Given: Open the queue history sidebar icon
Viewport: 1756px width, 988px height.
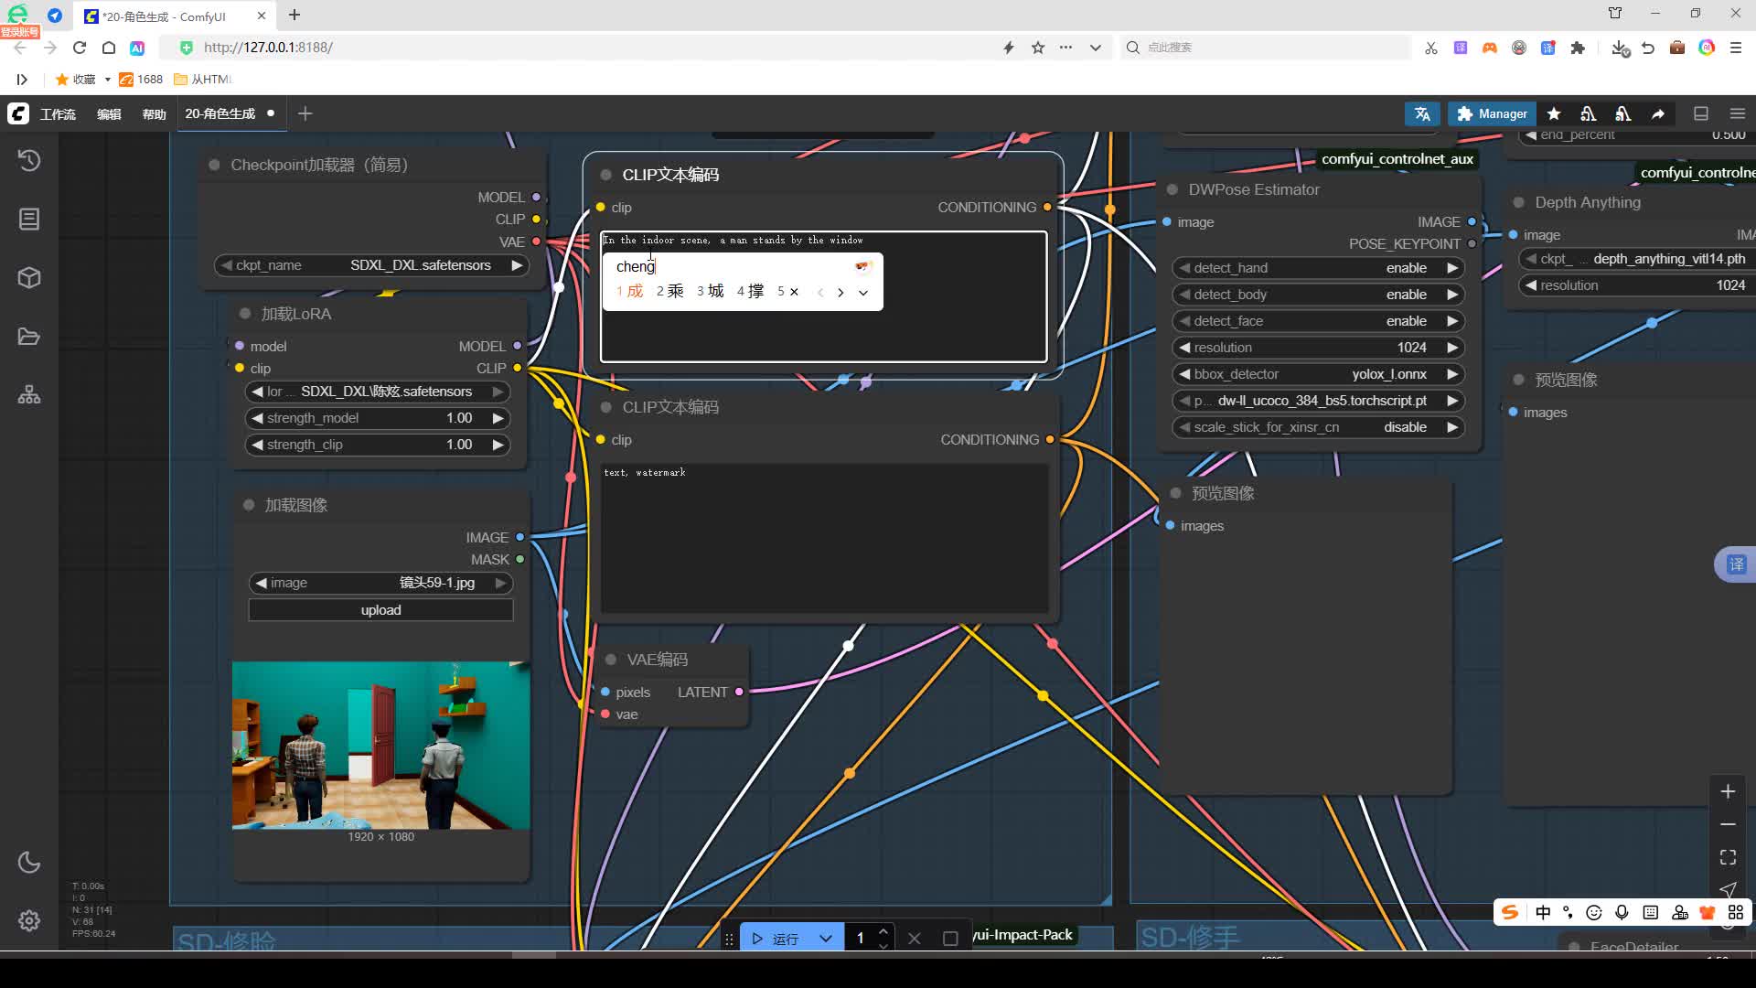Looking at the screenshot, I should (29, 161).
